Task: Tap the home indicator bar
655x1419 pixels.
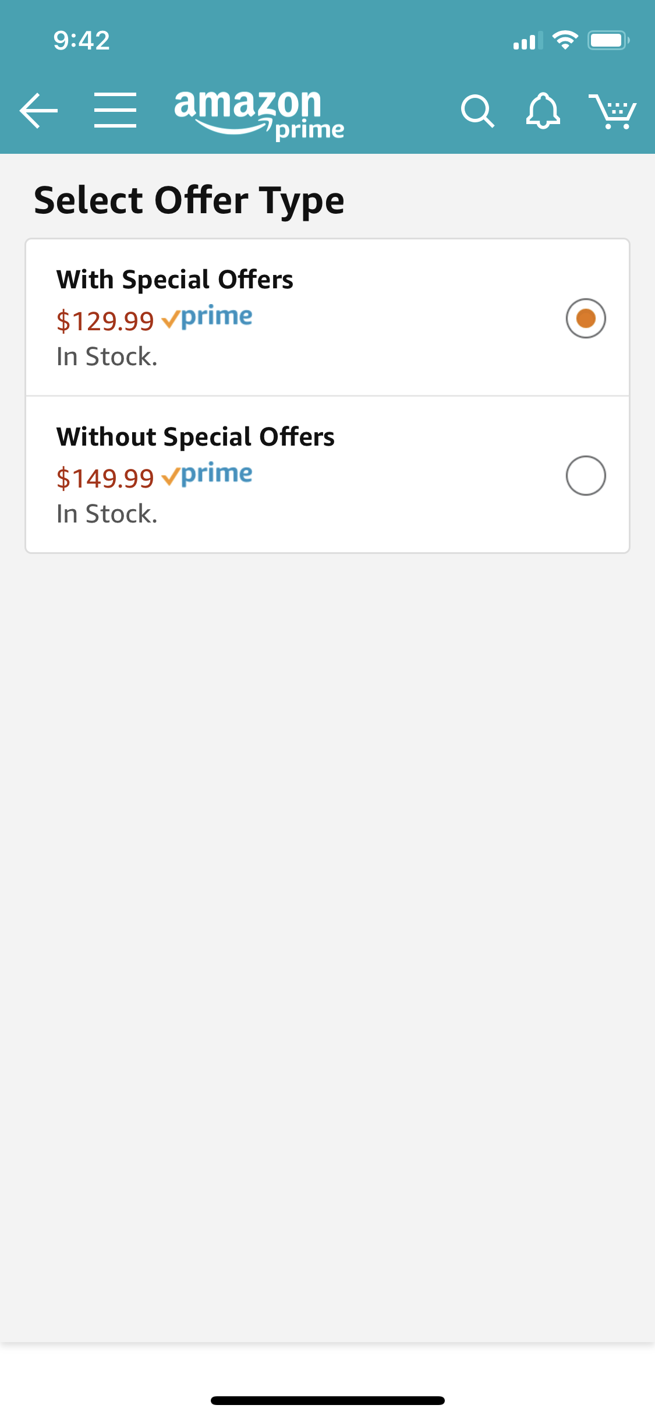Action: [327, 1400]
